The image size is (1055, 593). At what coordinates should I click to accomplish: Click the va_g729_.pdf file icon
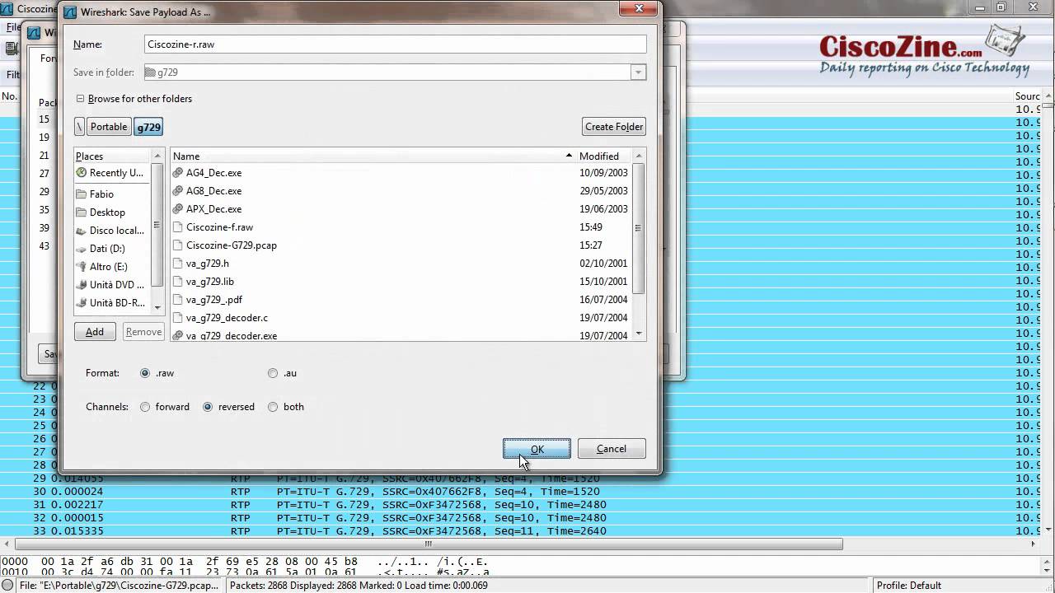point(178,300)
